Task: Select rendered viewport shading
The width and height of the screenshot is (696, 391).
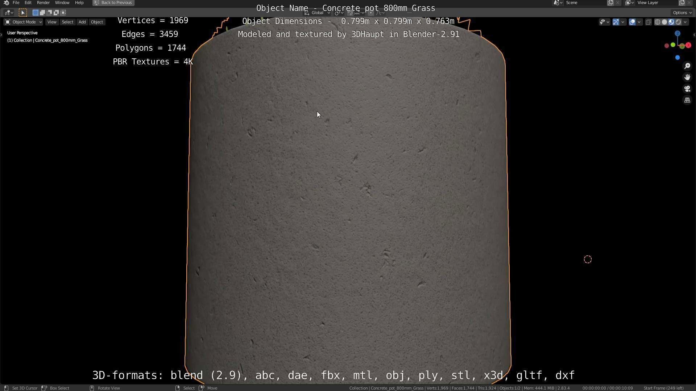Action: tap(678, 22)
